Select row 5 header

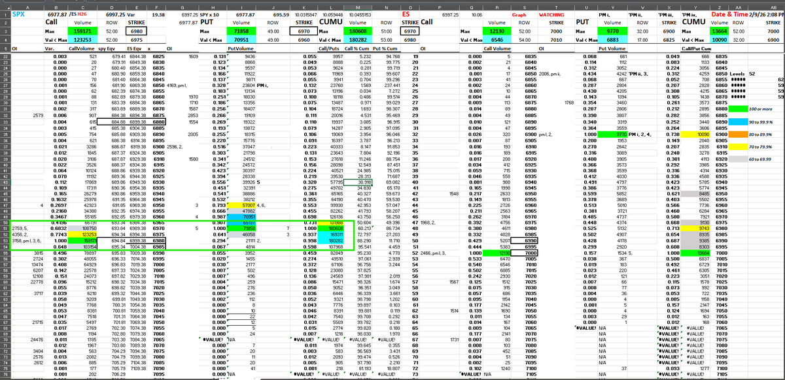click(6, 48)
